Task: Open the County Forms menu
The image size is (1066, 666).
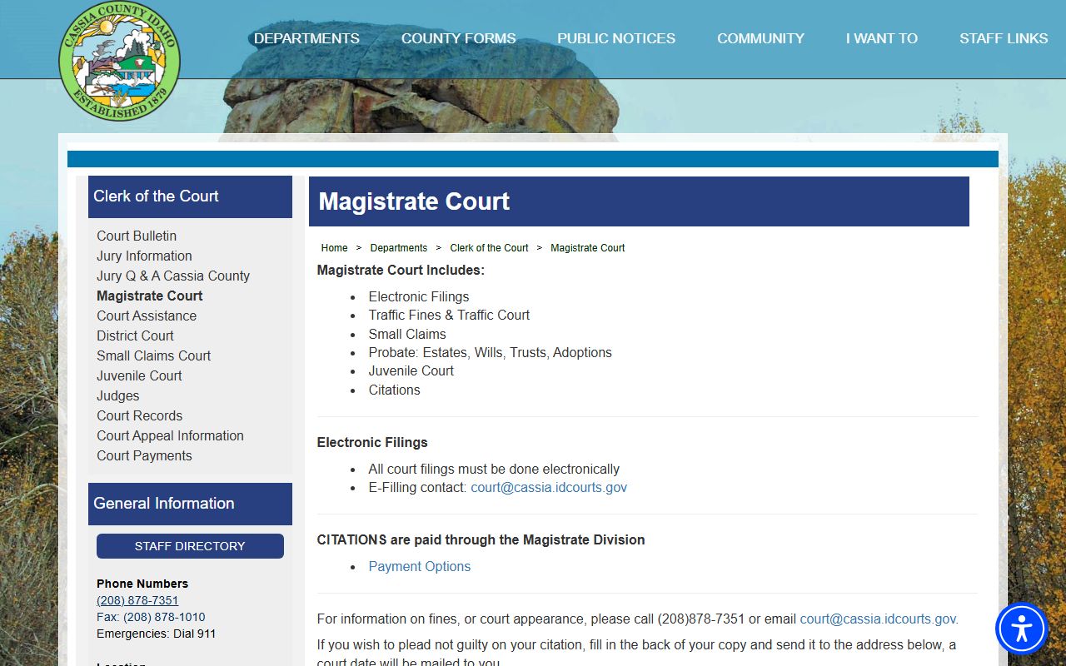Action: 459,38
